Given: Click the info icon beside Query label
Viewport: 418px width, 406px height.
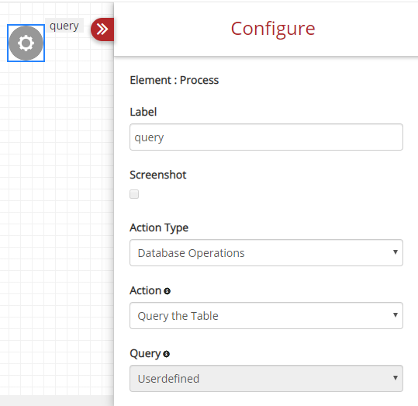Looking at the screenshot, I should [x=166, y=354].
